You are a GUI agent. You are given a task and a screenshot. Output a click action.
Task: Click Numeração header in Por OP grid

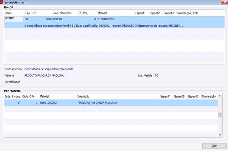tap(184, 13)
